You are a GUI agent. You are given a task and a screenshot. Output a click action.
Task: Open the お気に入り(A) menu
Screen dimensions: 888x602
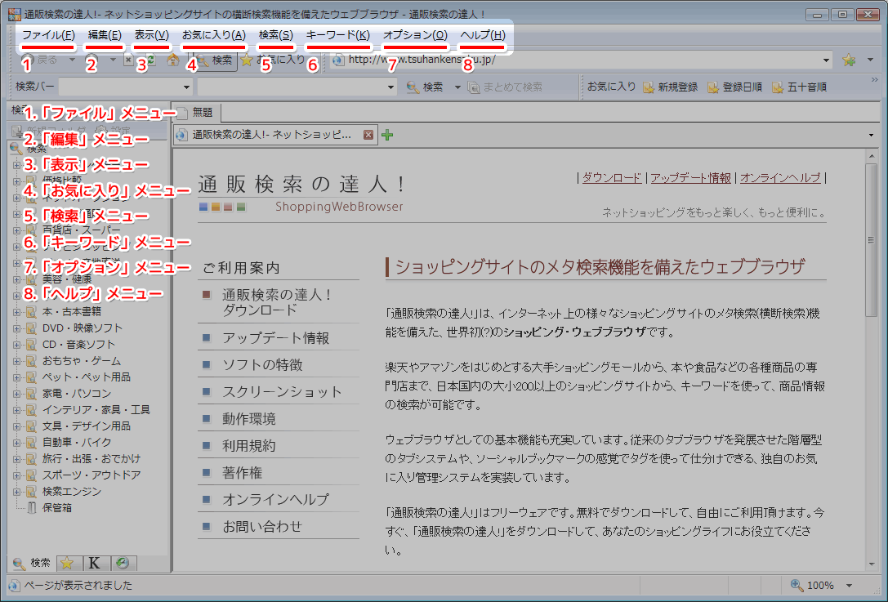(213, 35)
